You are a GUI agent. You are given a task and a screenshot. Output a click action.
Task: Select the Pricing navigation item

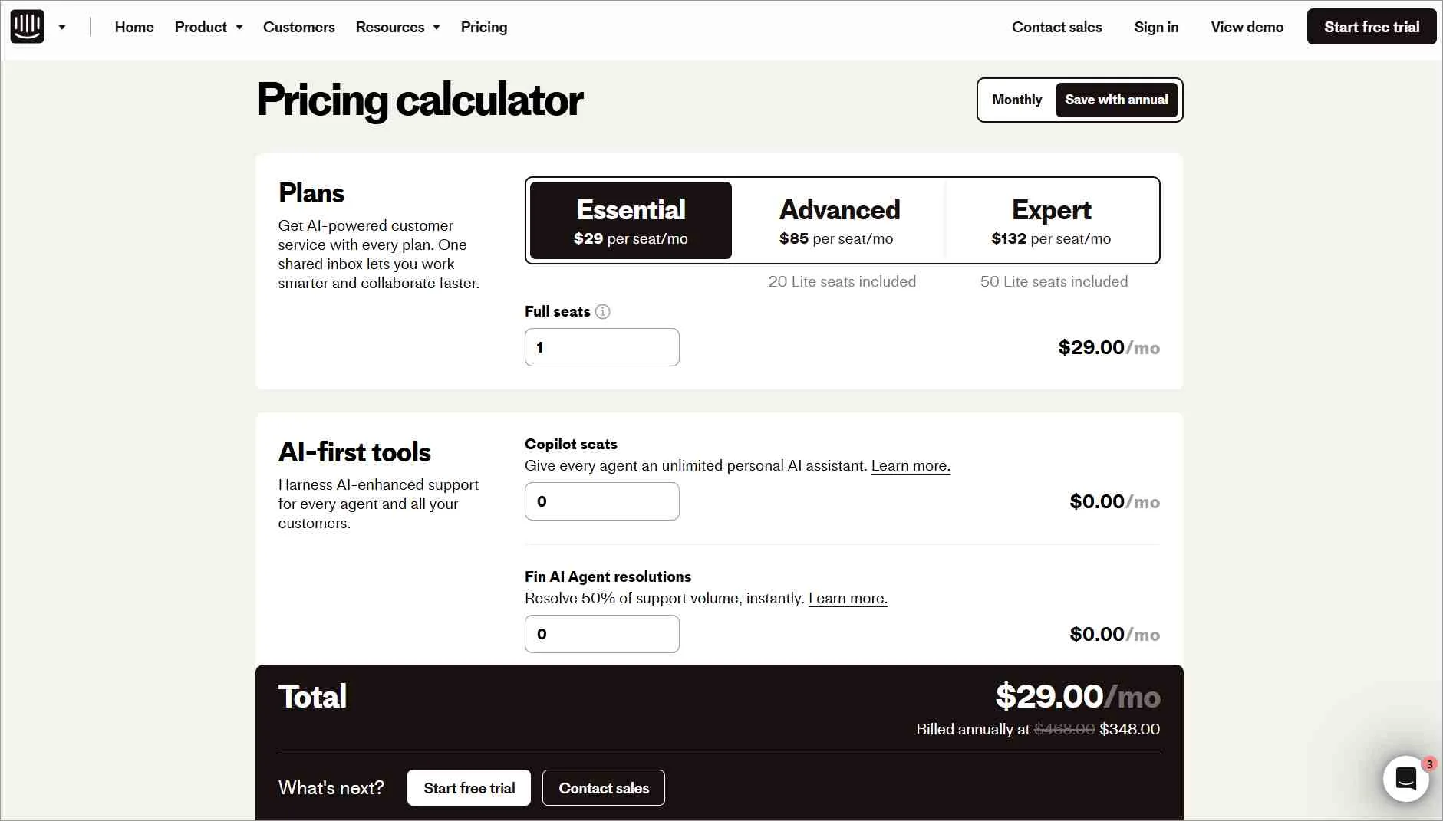(483, 27)
